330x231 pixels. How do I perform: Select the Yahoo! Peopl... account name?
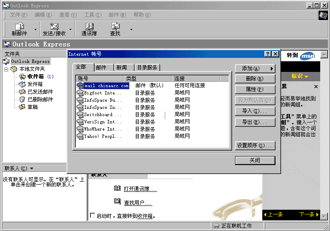click(103, 137)
